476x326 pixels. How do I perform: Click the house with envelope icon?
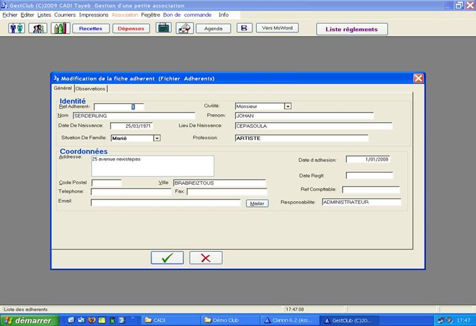(184, 28)
